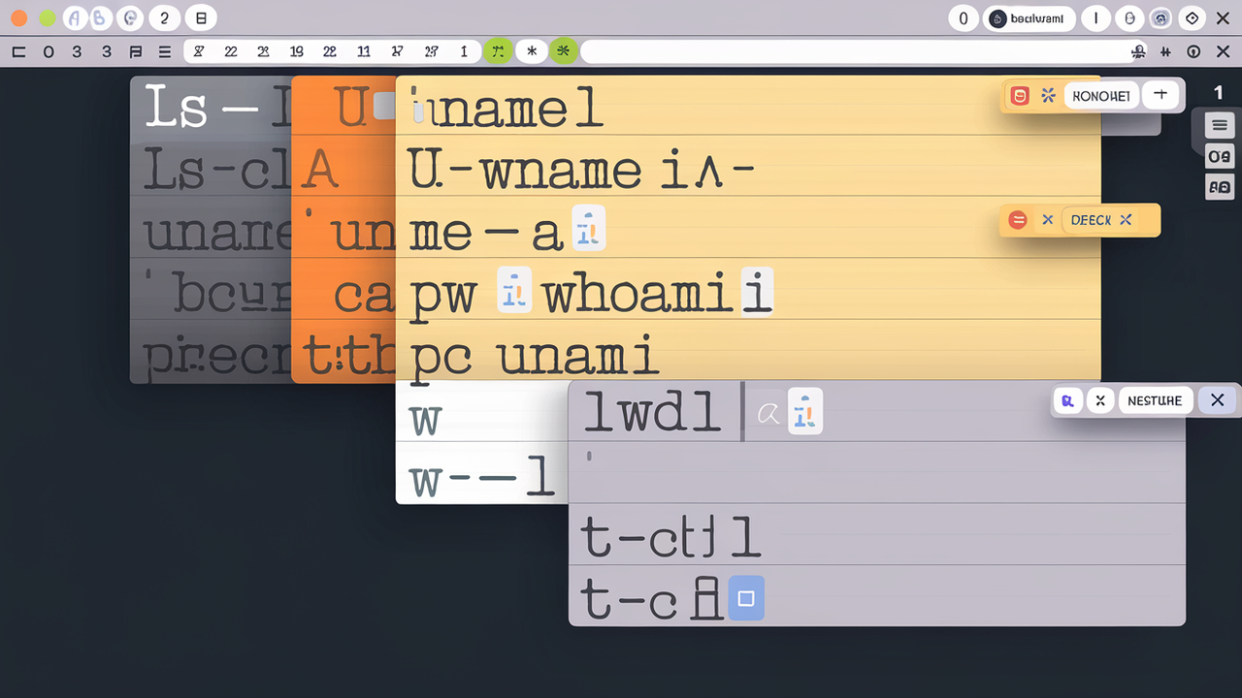
Task: Click 'pc unami' row in the yellow panel
Action: click(748, 350)
